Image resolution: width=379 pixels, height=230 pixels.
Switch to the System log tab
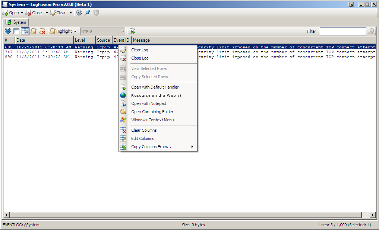[16, 22]
